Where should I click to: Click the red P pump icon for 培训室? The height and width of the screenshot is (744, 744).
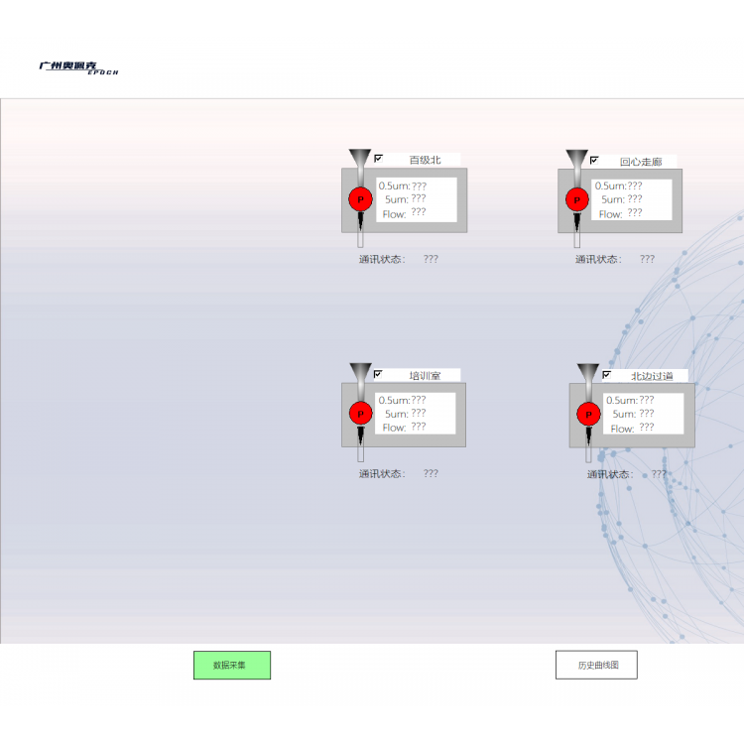click(360, 414)
